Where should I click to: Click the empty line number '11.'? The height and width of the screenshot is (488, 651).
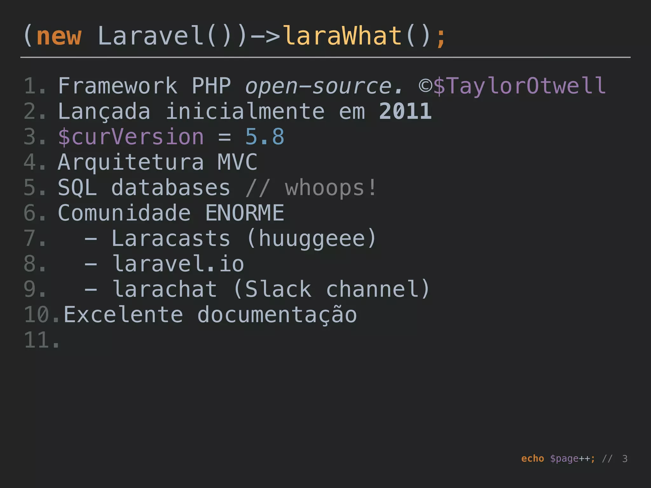[x=42, y=340]
